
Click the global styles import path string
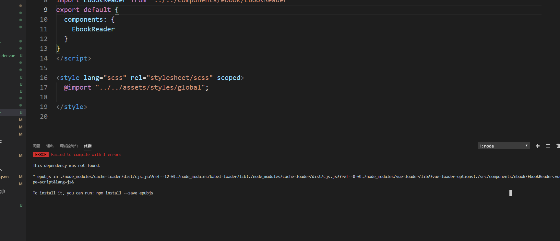[150, 87]
